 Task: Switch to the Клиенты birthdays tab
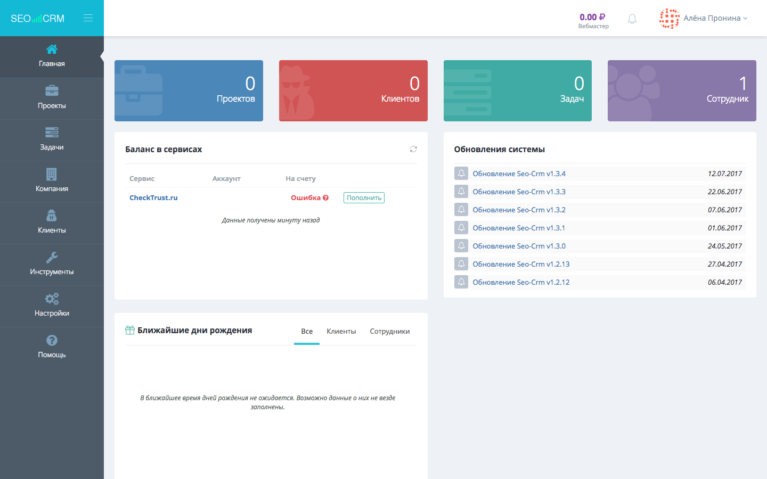coord(341,331)
